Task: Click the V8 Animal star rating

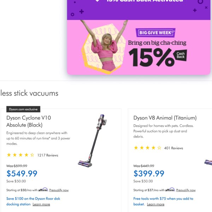Action: [147, 148]
